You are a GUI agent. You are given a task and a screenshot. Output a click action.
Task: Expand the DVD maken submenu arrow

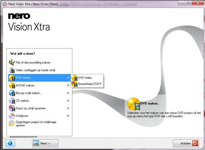pos(68,78)
